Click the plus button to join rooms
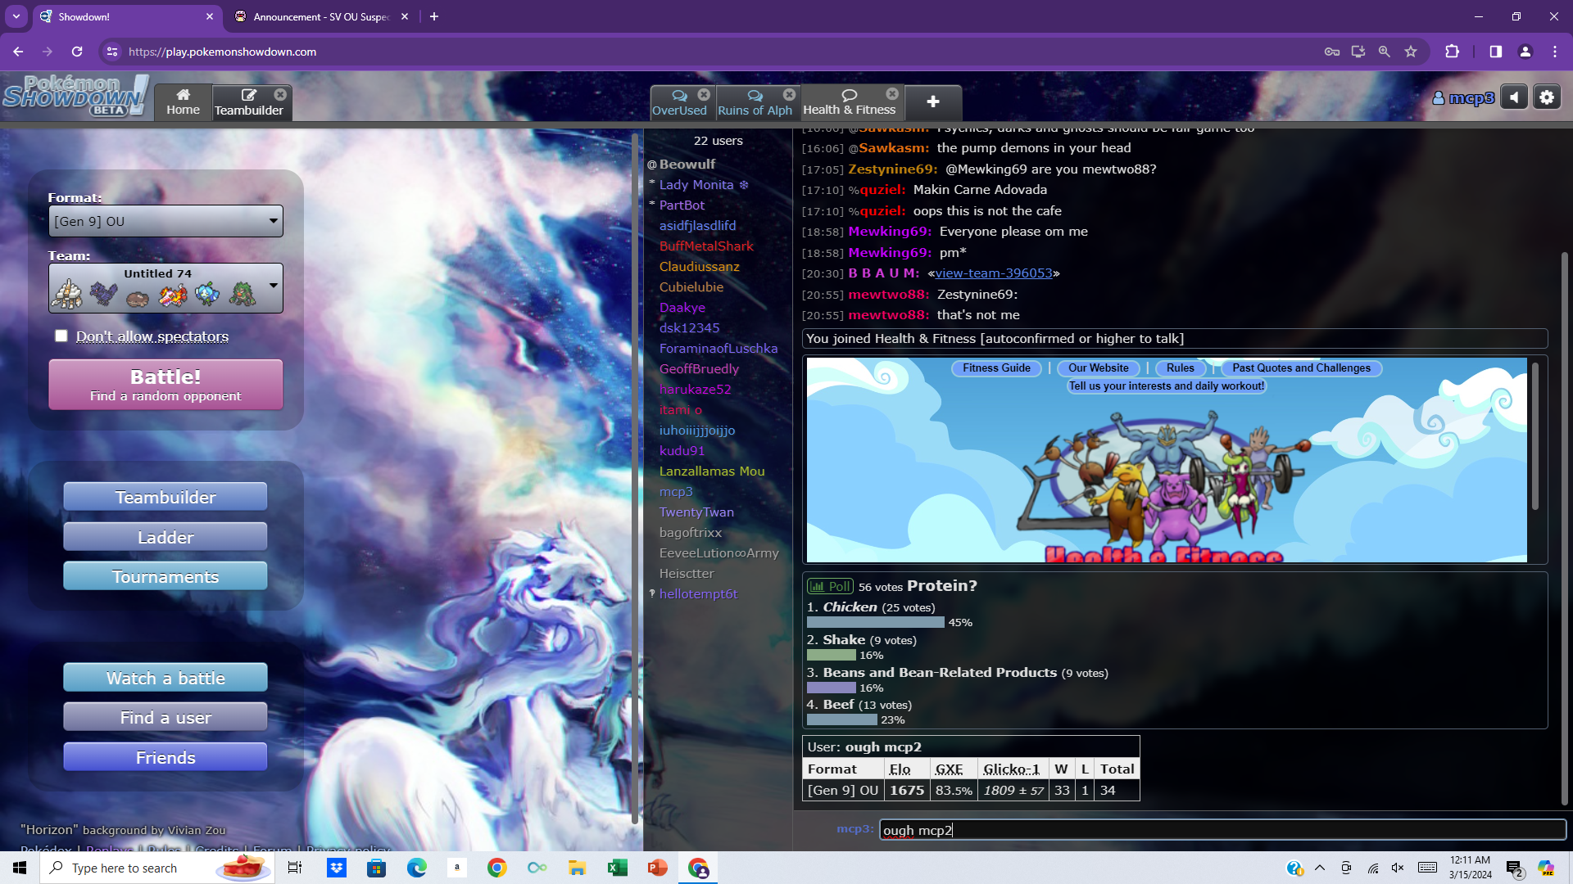Viewport: 1573px width, 884px height. click(932, 101)
